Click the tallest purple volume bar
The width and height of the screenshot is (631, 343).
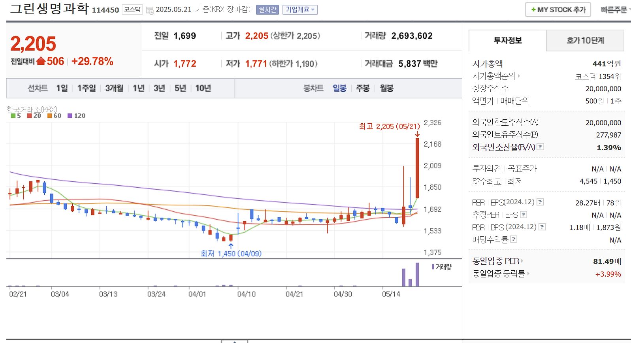pos(417,274)
